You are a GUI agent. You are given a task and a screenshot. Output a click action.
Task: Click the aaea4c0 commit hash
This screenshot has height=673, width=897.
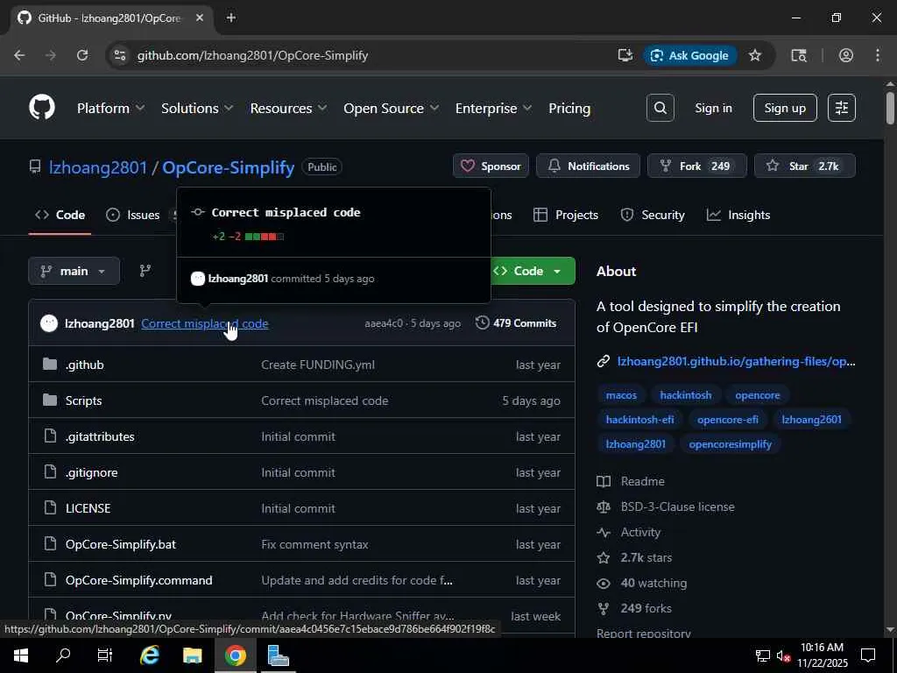pyautogui.click(x=384, y=323)
